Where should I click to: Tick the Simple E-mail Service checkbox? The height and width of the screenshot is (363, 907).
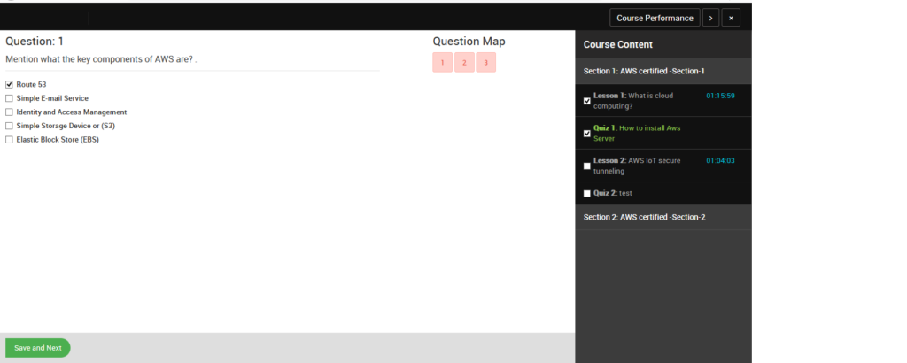9,98
